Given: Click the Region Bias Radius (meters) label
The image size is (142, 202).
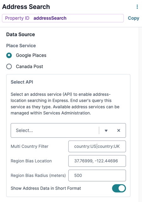Looking at the screenshot, I should click(x=38, y=175).
